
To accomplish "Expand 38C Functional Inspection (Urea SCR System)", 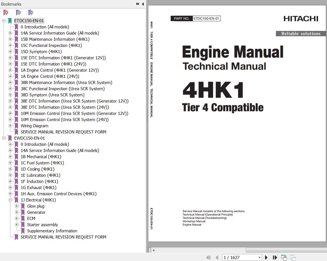I will 10,88.
